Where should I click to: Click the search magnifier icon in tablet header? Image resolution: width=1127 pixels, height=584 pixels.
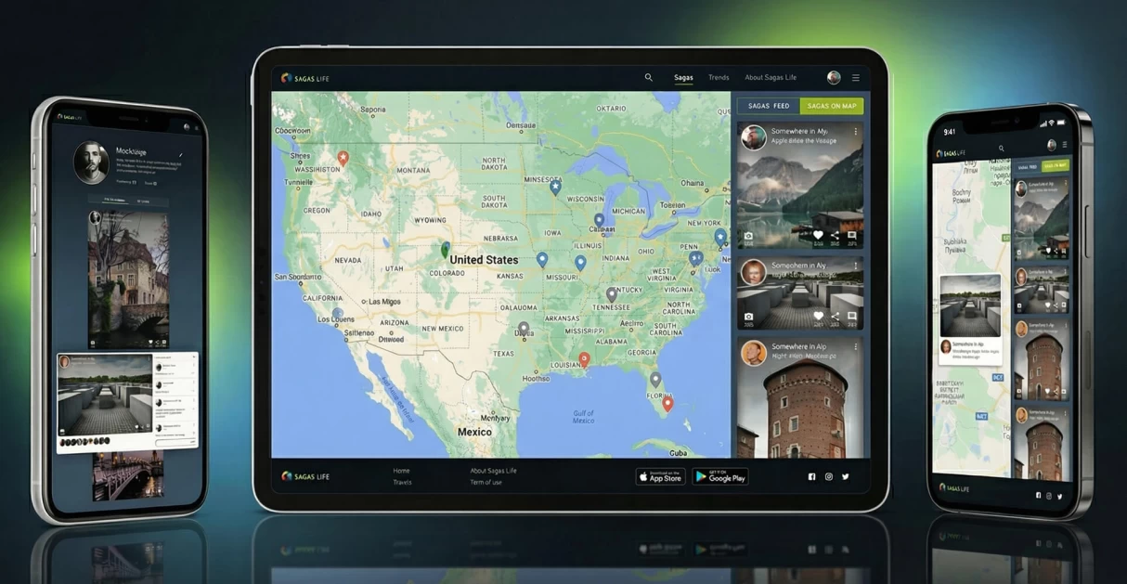coord(648,78)
